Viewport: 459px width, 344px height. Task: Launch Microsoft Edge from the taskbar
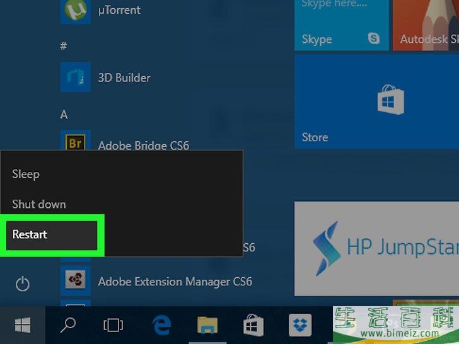(x=161, y=325)
